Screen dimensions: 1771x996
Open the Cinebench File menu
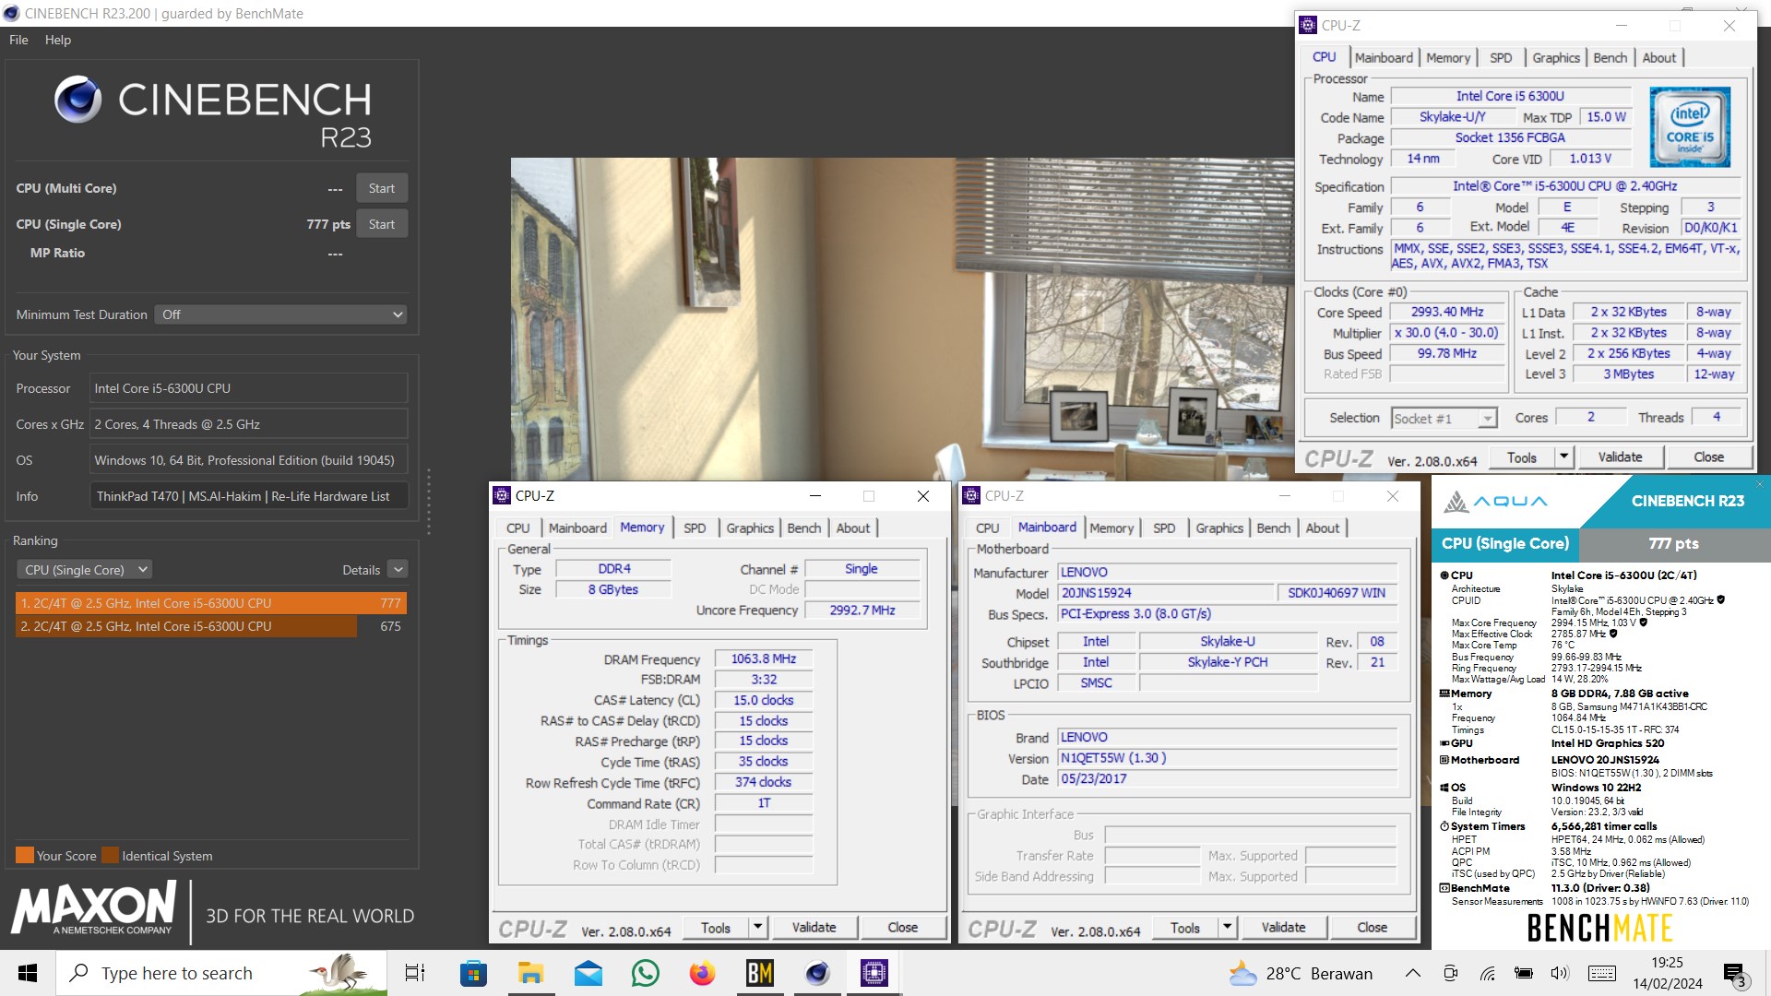tap(18, 40)
